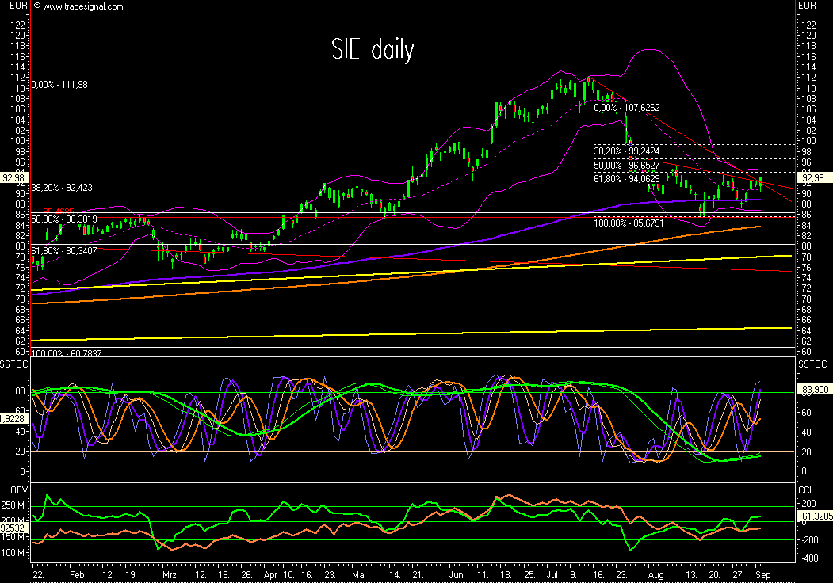
Task: Click the 61,3205 CCI value tag
Action: (816, 516)
